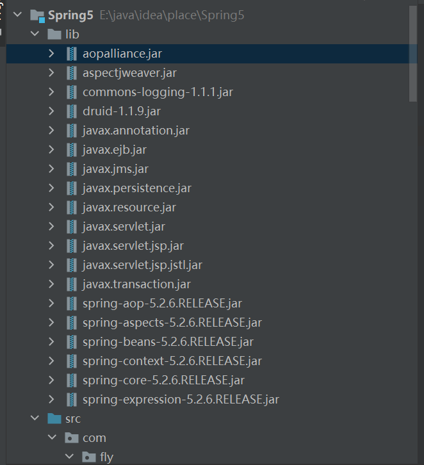Expand javax.ejb.jar arrow

[51, 149]
